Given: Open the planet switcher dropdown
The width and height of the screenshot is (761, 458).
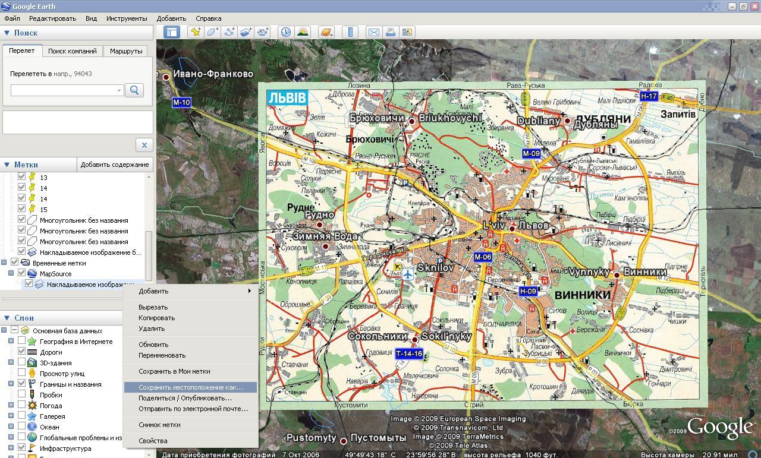Looking at the screenshot, I should click(326, 32).
